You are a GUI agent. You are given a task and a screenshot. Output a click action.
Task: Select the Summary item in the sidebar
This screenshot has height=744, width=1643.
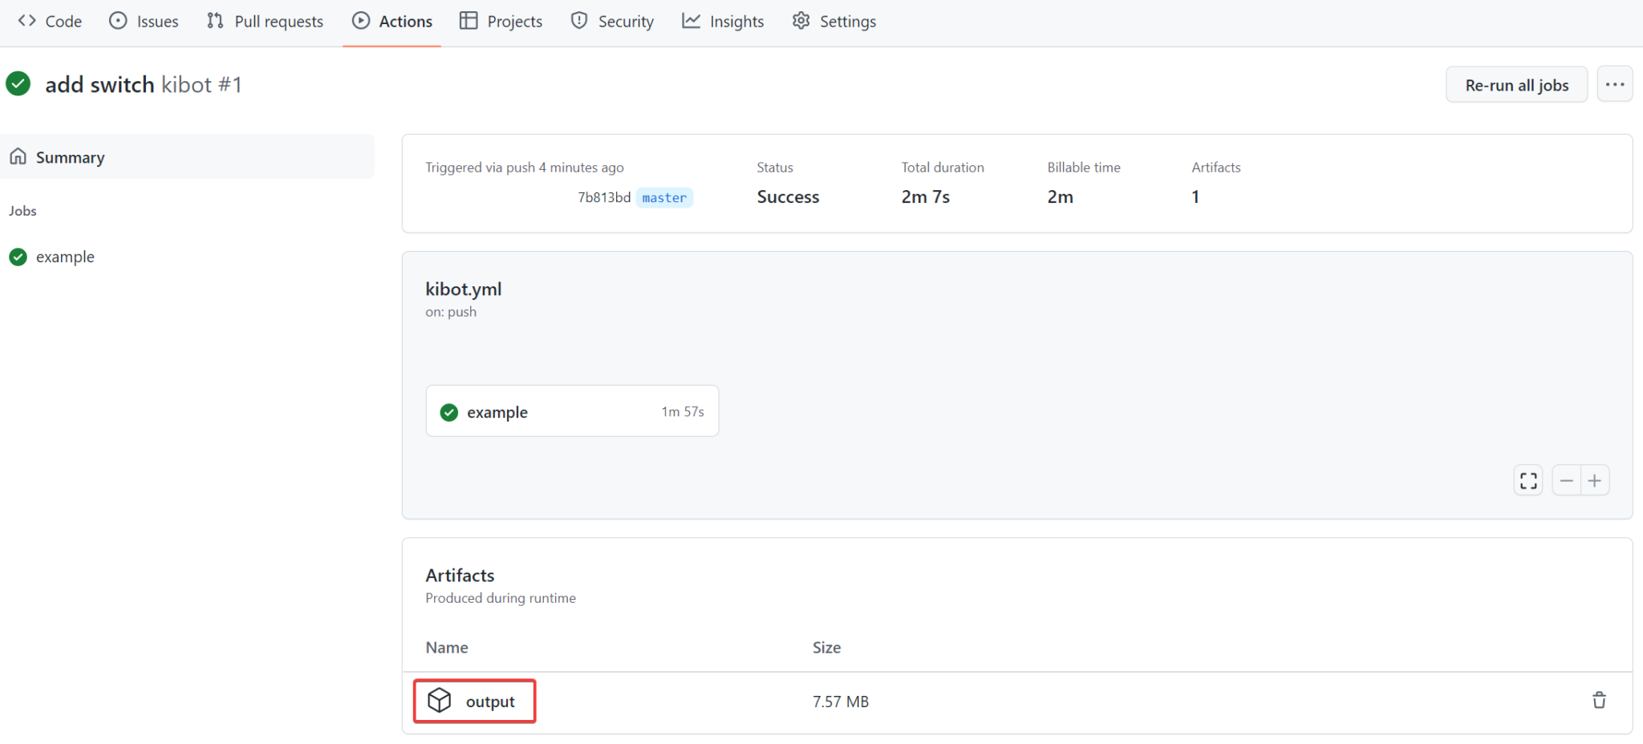coord(70,157)
